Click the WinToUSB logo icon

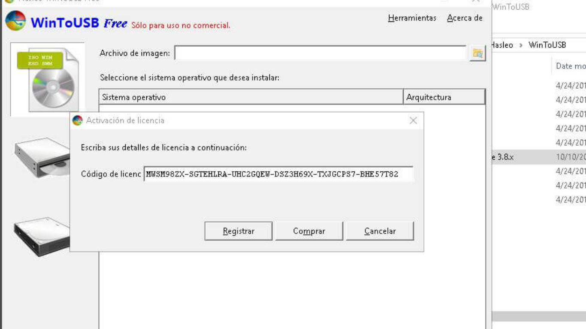pyautogui.click(x=15, y=21)
